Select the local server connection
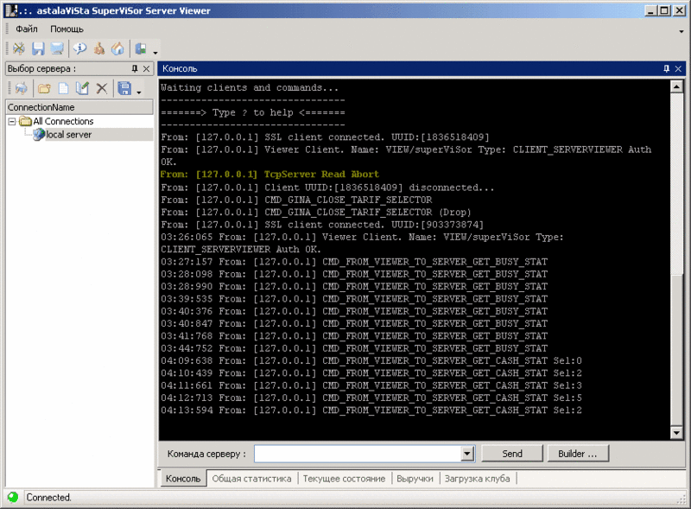The height and width of the screenshot is (509, 691). (x=69, y=135)
